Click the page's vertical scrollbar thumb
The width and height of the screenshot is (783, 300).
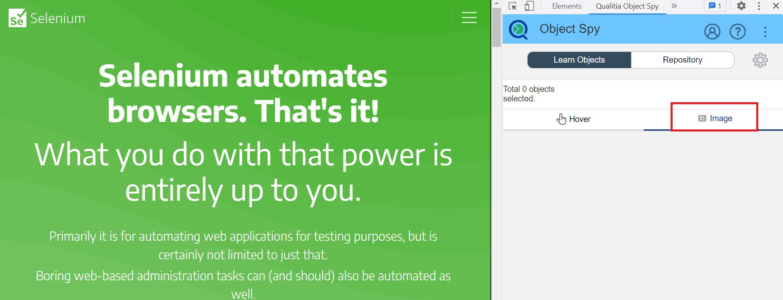pos(496,27)
